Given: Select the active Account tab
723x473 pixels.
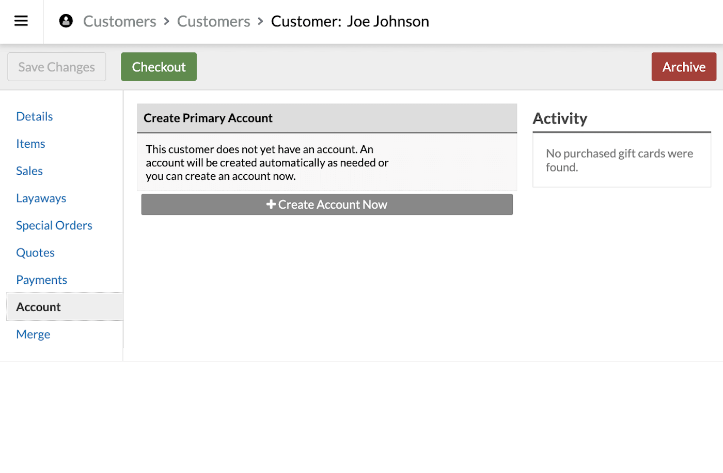Looking at the screenshot, I should tap(39, 307).
